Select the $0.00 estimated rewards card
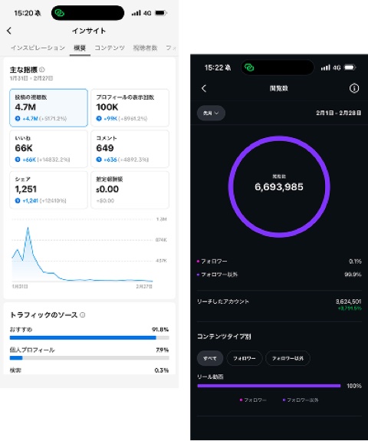Screen dimensions: 368x441 click(130, 190)
